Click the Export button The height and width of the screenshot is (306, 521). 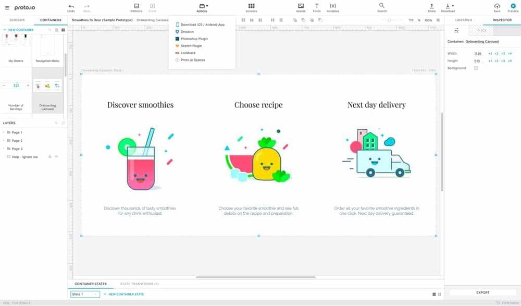(483, 292)
